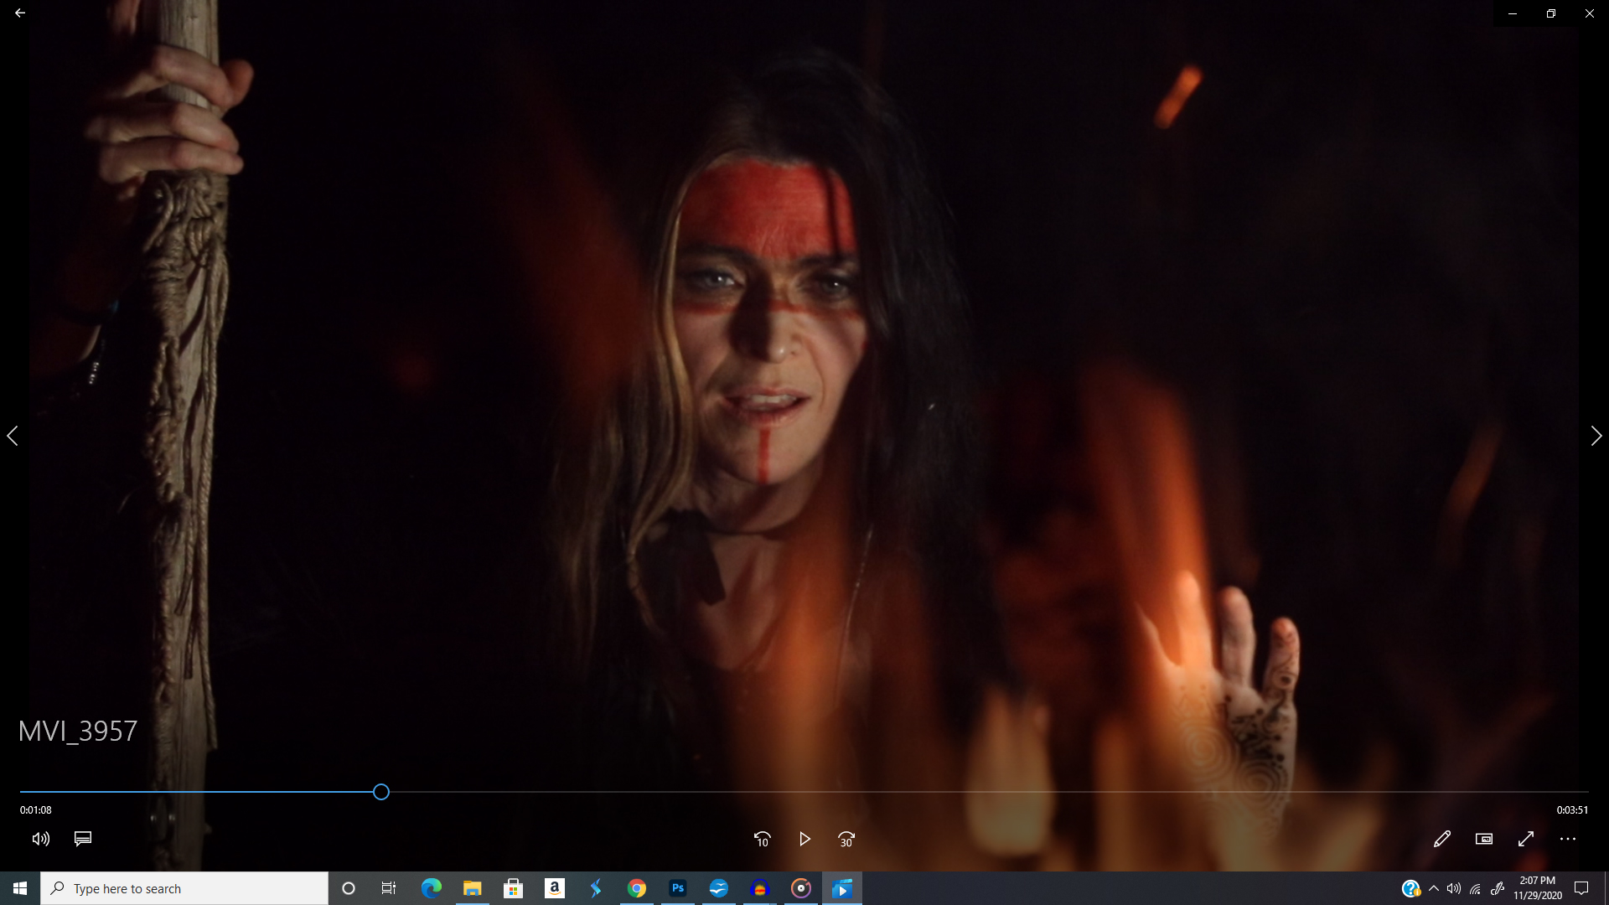Viewport: 1609px width, 905px height.
Task: Open subtitles and captions menu
Action: 83,839
